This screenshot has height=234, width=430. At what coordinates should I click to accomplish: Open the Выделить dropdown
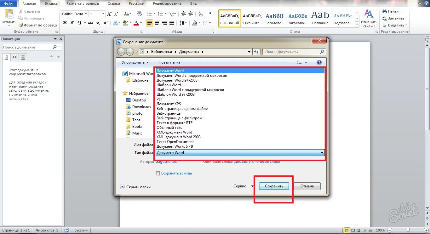click(395, 25)
